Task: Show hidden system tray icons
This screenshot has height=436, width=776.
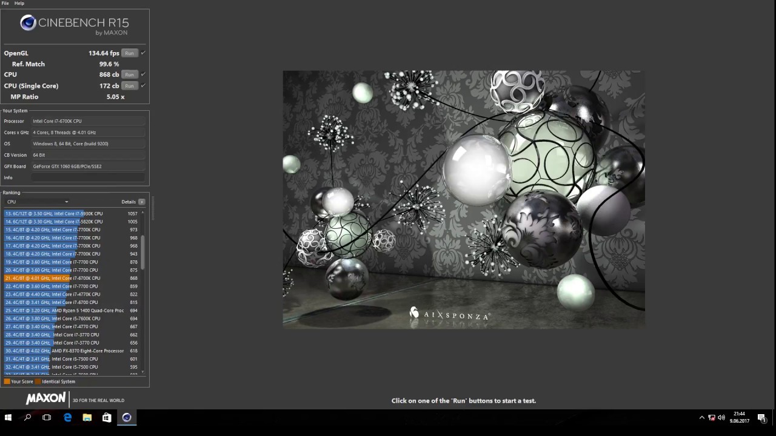Action: [702, 417]
